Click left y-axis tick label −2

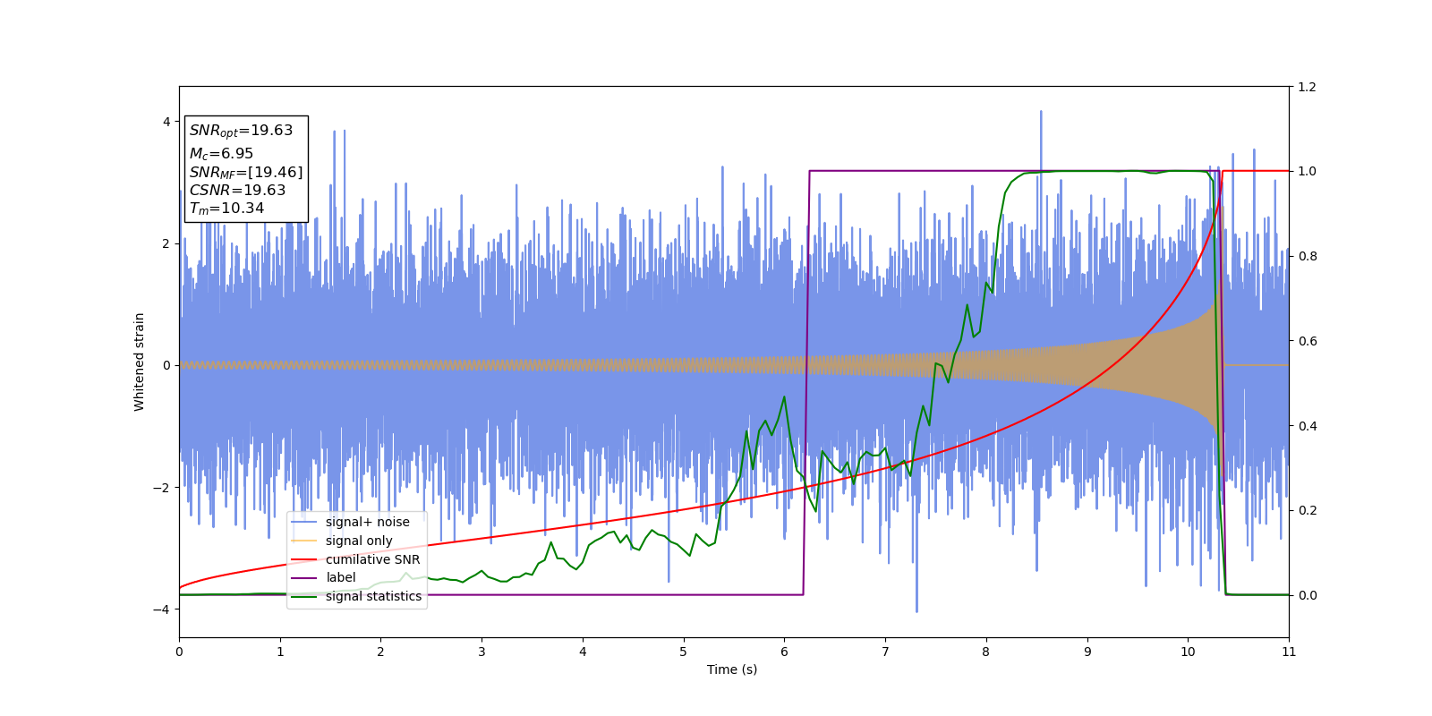161,488
